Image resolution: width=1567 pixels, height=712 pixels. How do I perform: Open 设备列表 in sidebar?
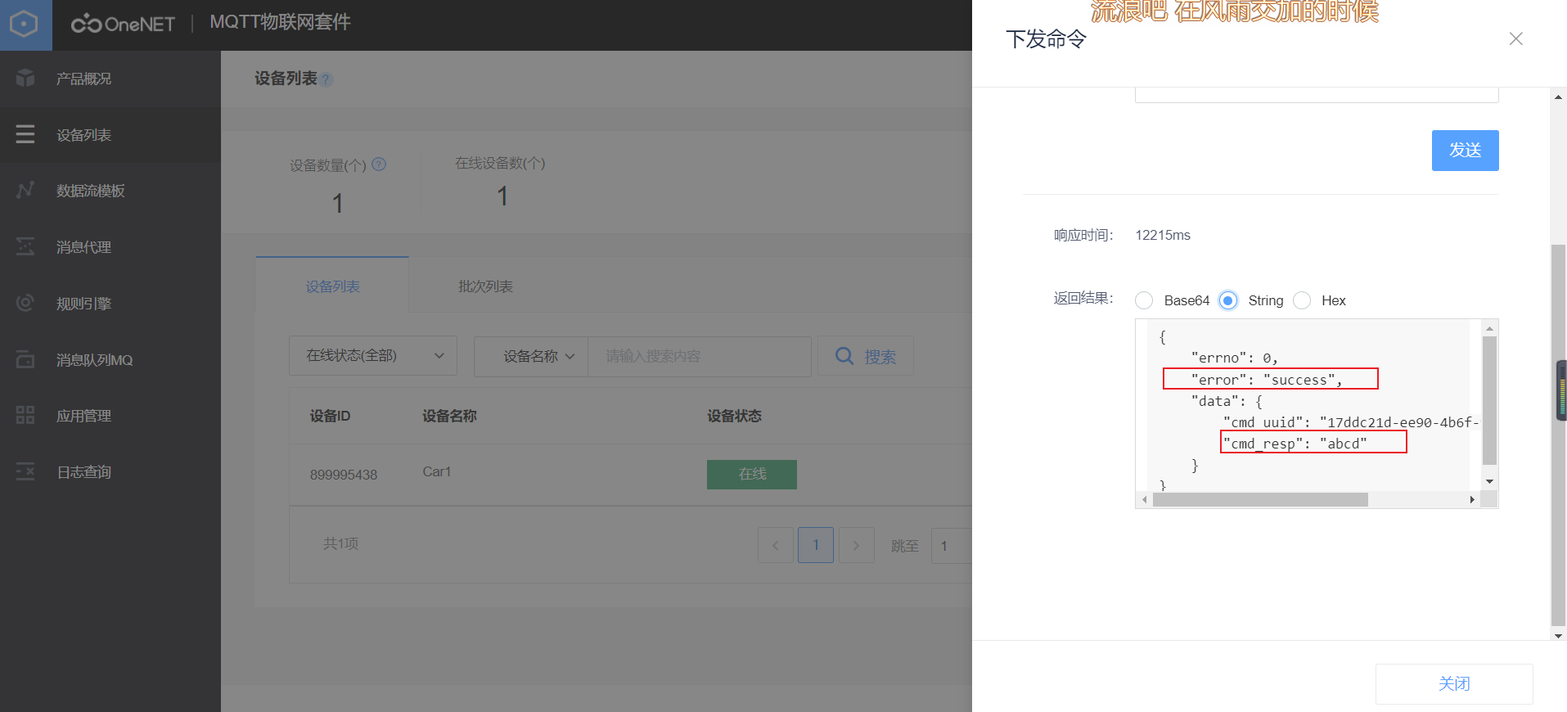pos(110,134)
